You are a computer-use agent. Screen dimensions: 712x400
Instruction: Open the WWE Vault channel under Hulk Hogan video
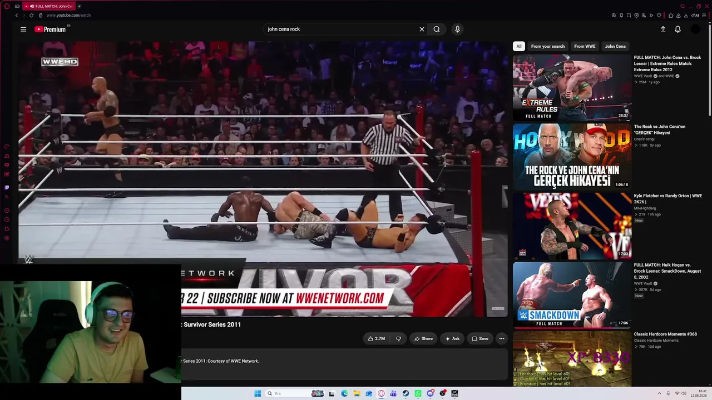click(643, 284)
